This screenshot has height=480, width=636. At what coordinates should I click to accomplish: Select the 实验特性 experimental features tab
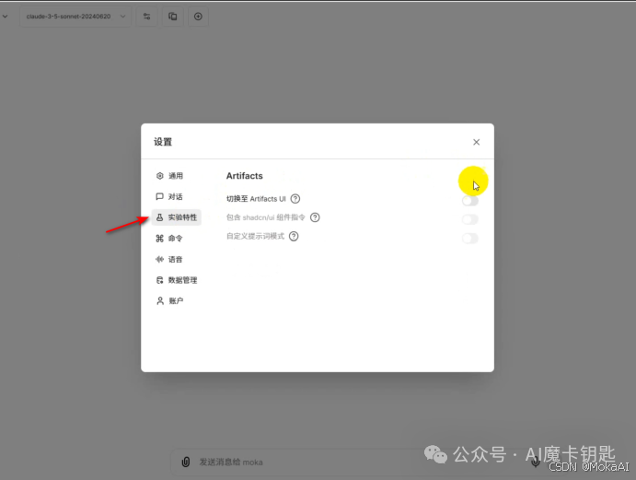pos(177,217)
